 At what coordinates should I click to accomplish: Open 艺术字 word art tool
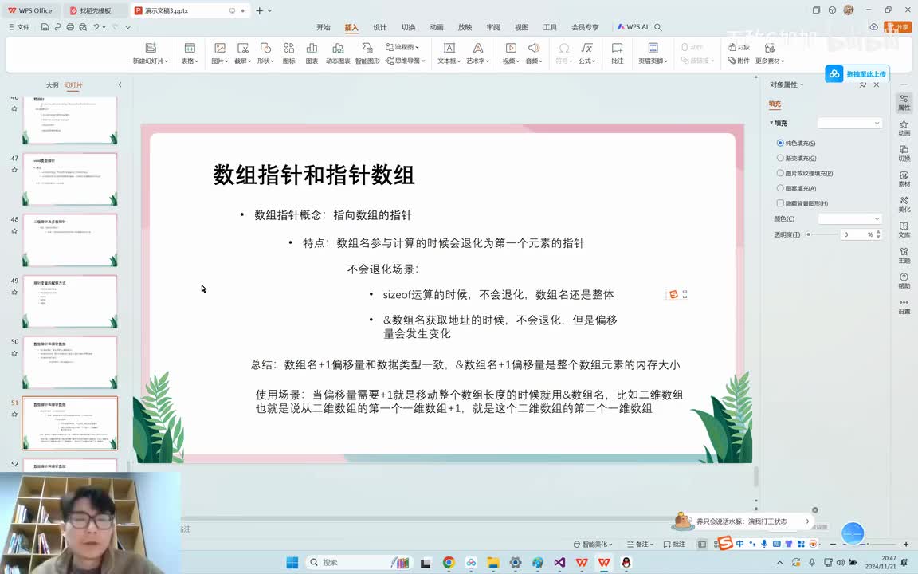[x=478, y=53]
